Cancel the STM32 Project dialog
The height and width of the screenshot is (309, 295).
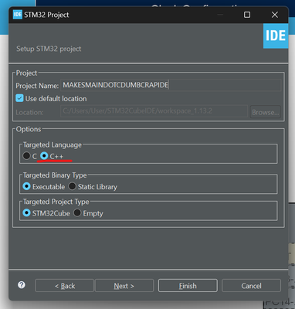[x=251, y=286]
